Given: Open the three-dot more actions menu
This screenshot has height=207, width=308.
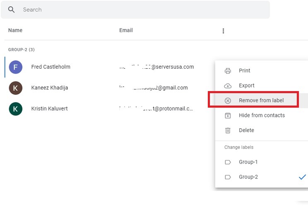Looking at the screenshot, I should point(223,31).
